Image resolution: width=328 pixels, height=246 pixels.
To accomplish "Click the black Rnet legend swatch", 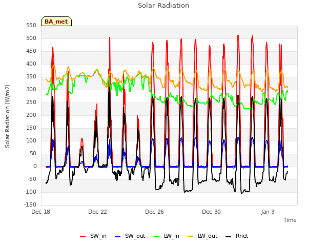I will pos(229,237).
